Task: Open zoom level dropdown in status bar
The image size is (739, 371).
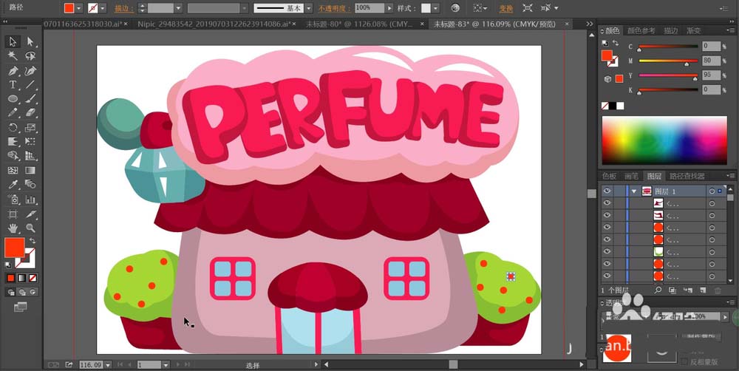Action: [x=108, y=364]
